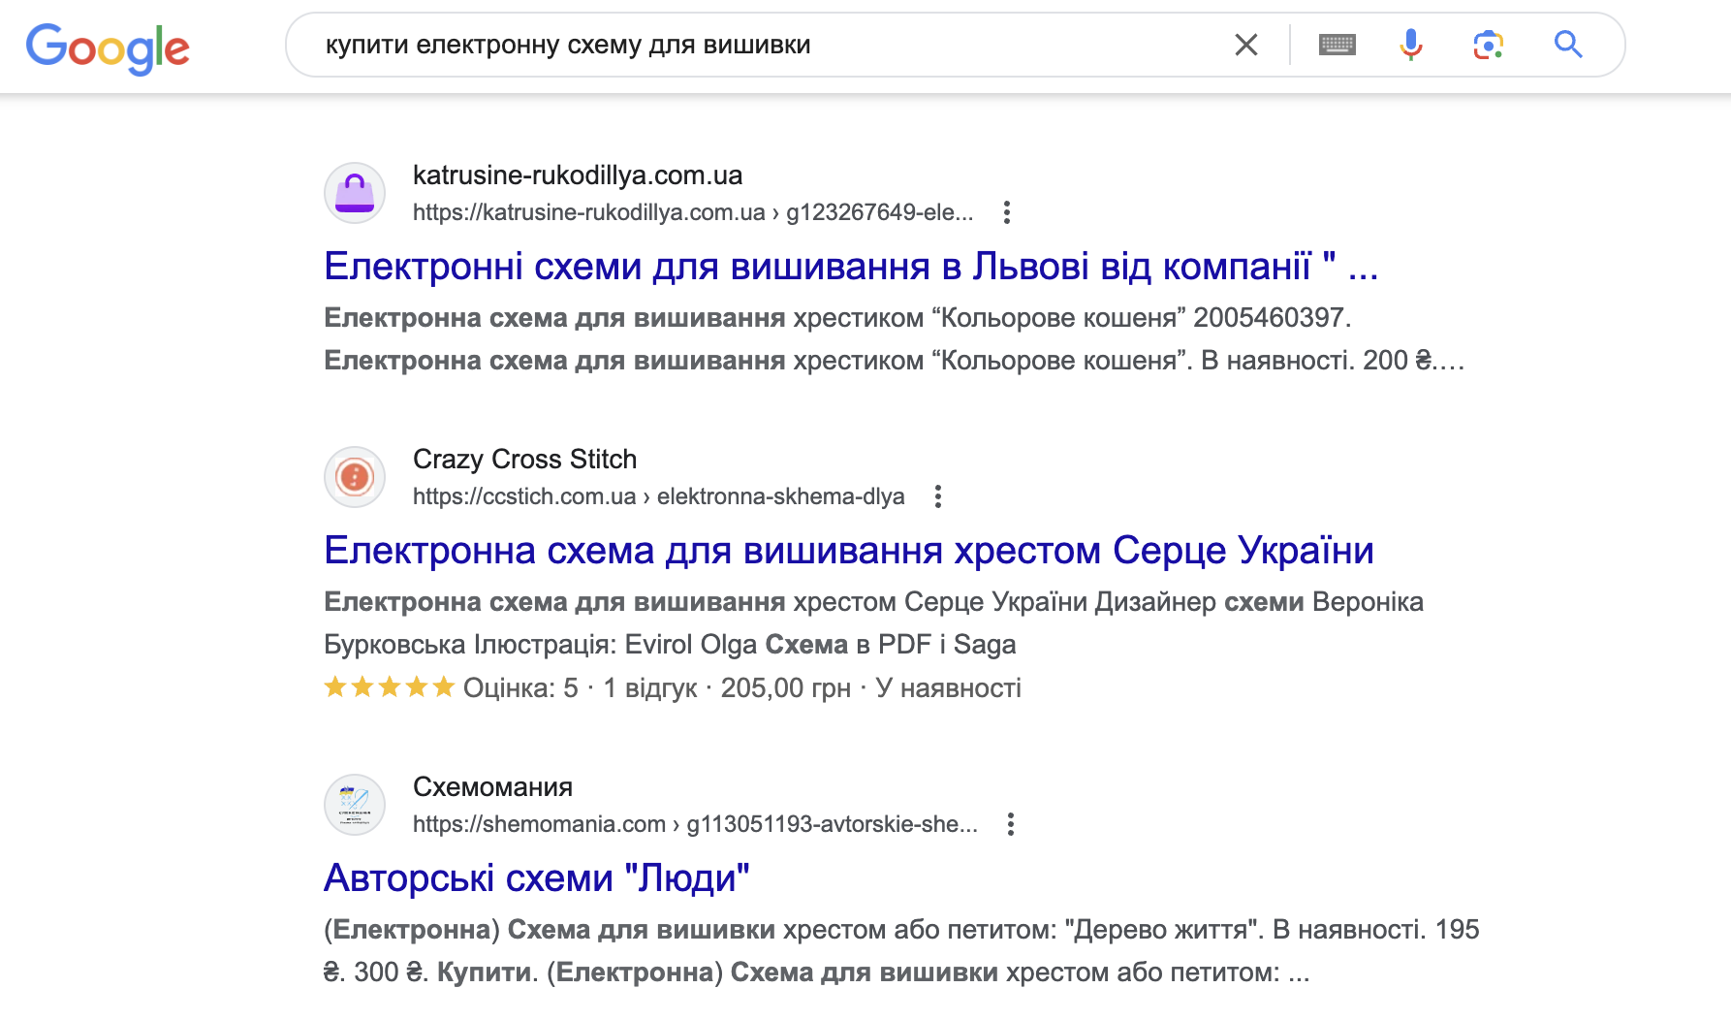Click the 'Оцінка: 5' rating text
The image size is (1731, 1020).
[x=520, y=688]
